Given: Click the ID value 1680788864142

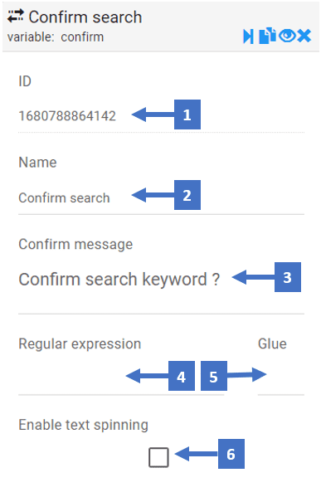Looking at the screenshot, I should tap(67, 116).
